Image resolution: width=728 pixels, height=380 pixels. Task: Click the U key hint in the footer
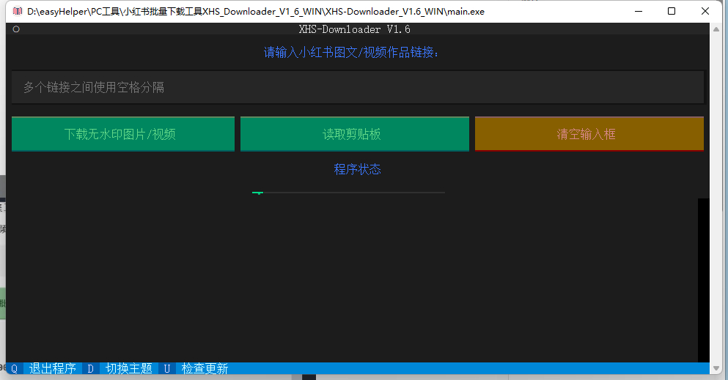166,368
